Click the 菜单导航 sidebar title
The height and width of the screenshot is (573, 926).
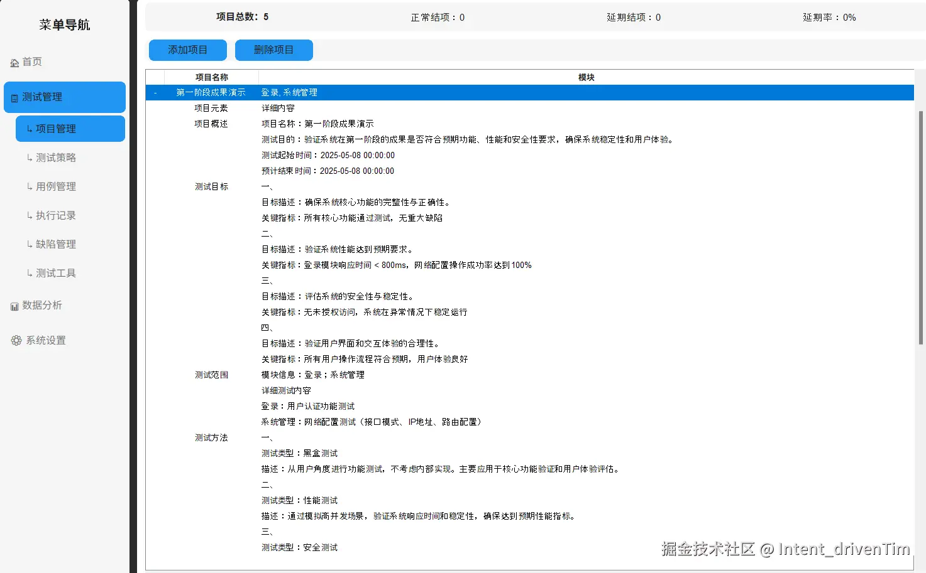coord(65,25)
